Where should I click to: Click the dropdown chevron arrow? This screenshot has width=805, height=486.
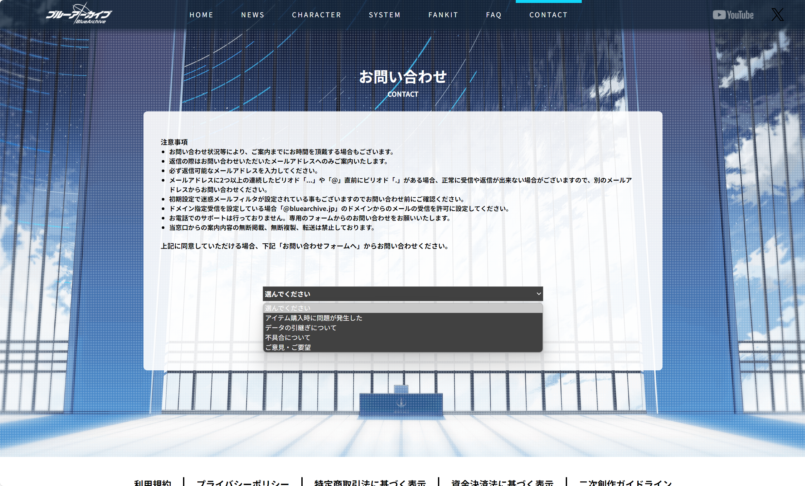coord(539,294)
